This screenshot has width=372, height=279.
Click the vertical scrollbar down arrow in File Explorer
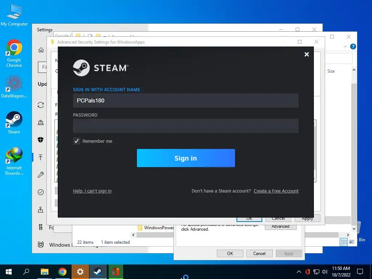(x=354, y=229)
